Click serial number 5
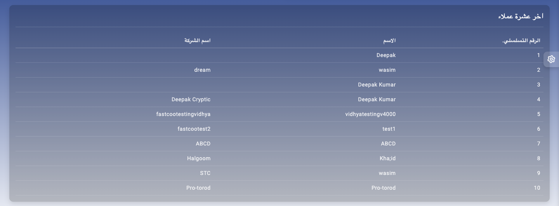559x206 pixels. [538, 114]
